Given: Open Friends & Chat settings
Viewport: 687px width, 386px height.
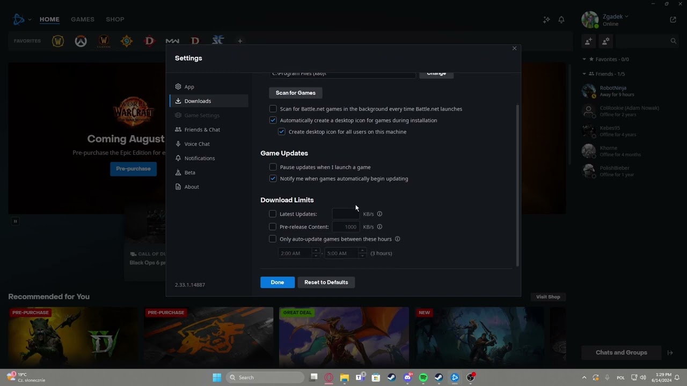Looking at the screenshot, I should (x=209, y=130).
